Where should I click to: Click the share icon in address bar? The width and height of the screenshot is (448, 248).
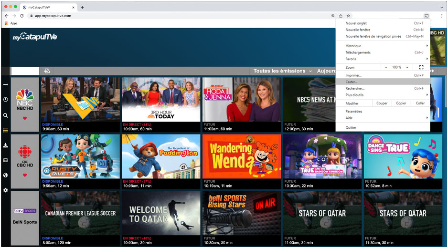point(341,16)
